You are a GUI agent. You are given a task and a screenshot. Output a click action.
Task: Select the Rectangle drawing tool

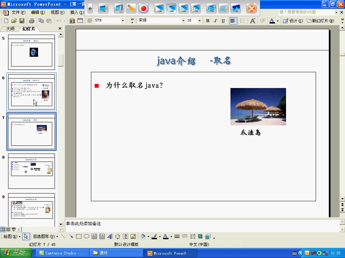(x=79, y=236)
